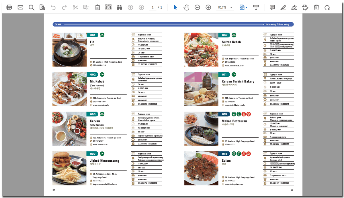Click the current page number field
344x198 pixels.
click(153, 7)
